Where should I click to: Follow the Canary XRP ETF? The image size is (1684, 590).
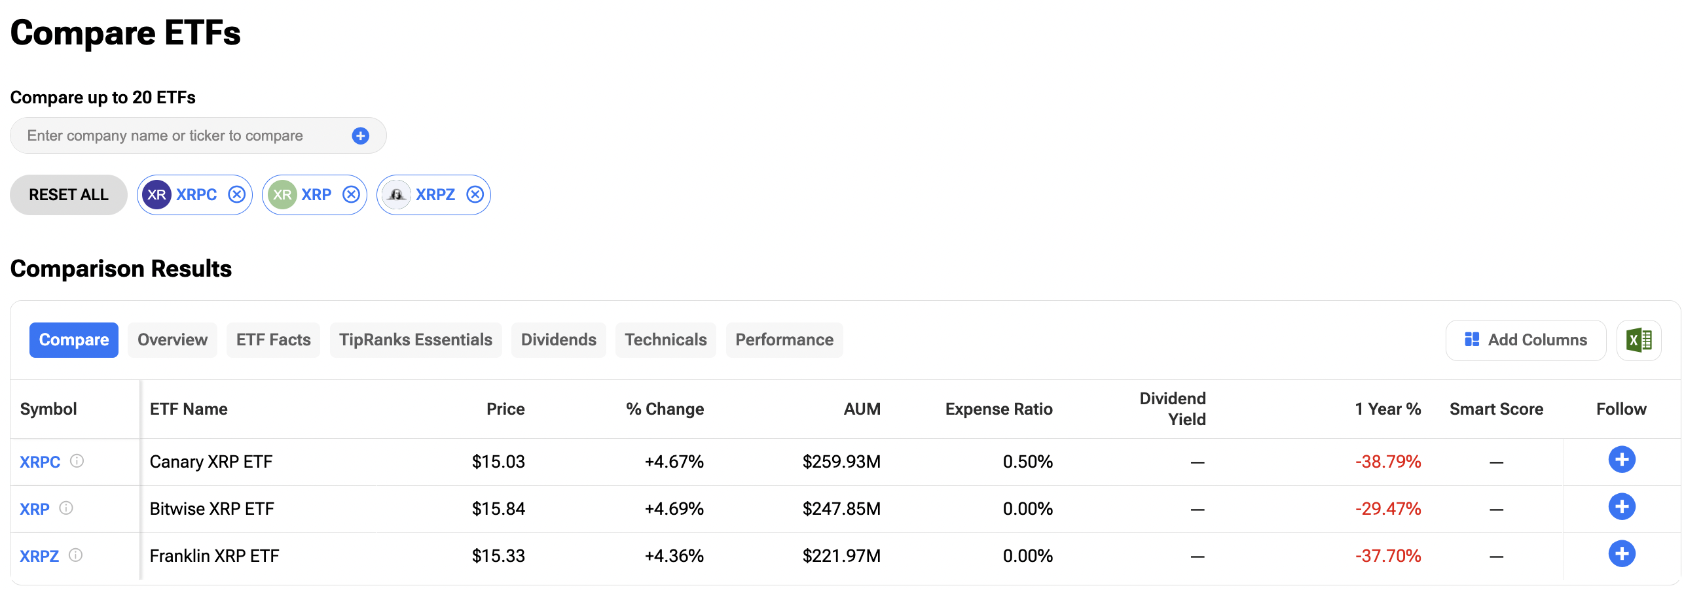tap(1622, 459)
